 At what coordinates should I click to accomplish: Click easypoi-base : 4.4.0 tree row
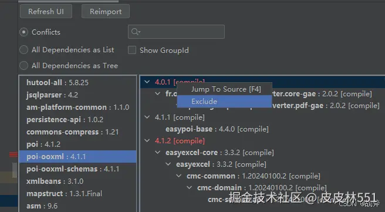point(217,129)
